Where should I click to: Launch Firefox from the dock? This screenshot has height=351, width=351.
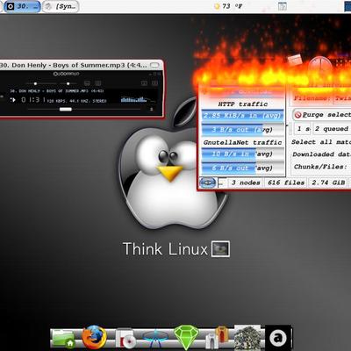tap(94, 338)
